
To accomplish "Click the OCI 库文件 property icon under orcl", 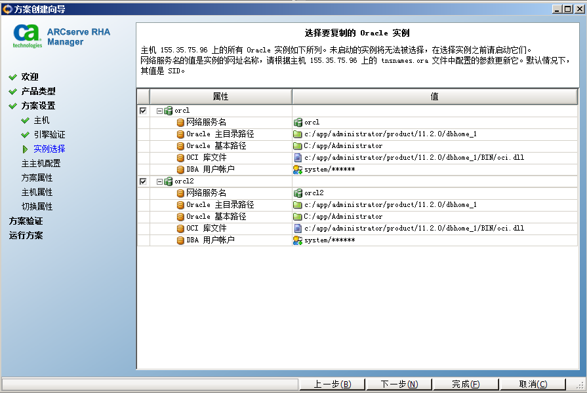I will 180,158.
